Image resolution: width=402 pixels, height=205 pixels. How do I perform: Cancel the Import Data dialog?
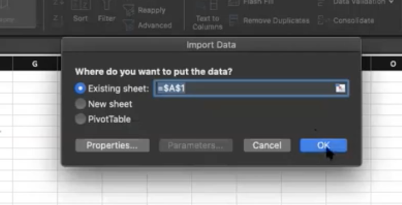coord(267,146)
